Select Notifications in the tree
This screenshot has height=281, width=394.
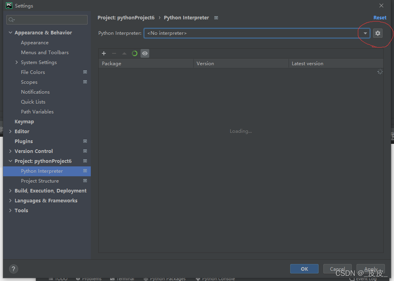pos(35,92)
